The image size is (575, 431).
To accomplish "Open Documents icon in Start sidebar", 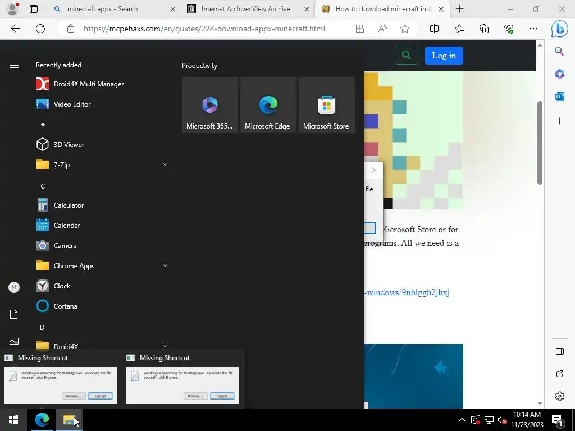I will click(14, 314).
